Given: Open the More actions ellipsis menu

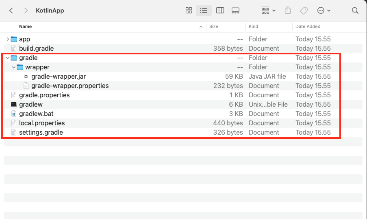Looking at the screenshot, I should pos(324,11).
